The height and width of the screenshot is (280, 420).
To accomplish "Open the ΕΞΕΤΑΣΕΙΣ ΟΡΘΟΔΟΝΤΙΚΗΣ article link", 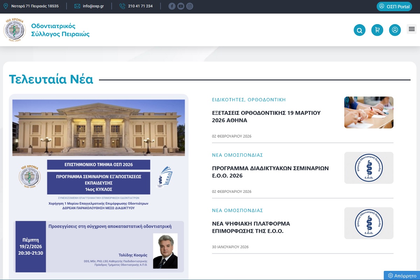I will (x=266, y=117).
